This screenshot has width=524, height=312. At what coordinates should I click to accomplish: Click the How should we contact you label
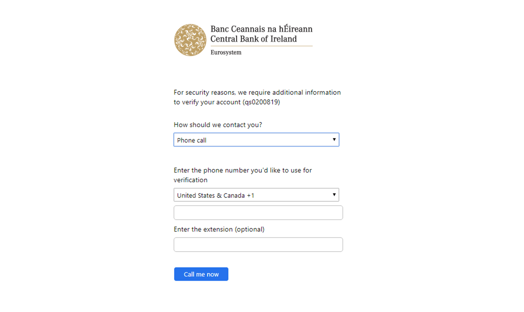pyautogui.click(x=218, y=125)
